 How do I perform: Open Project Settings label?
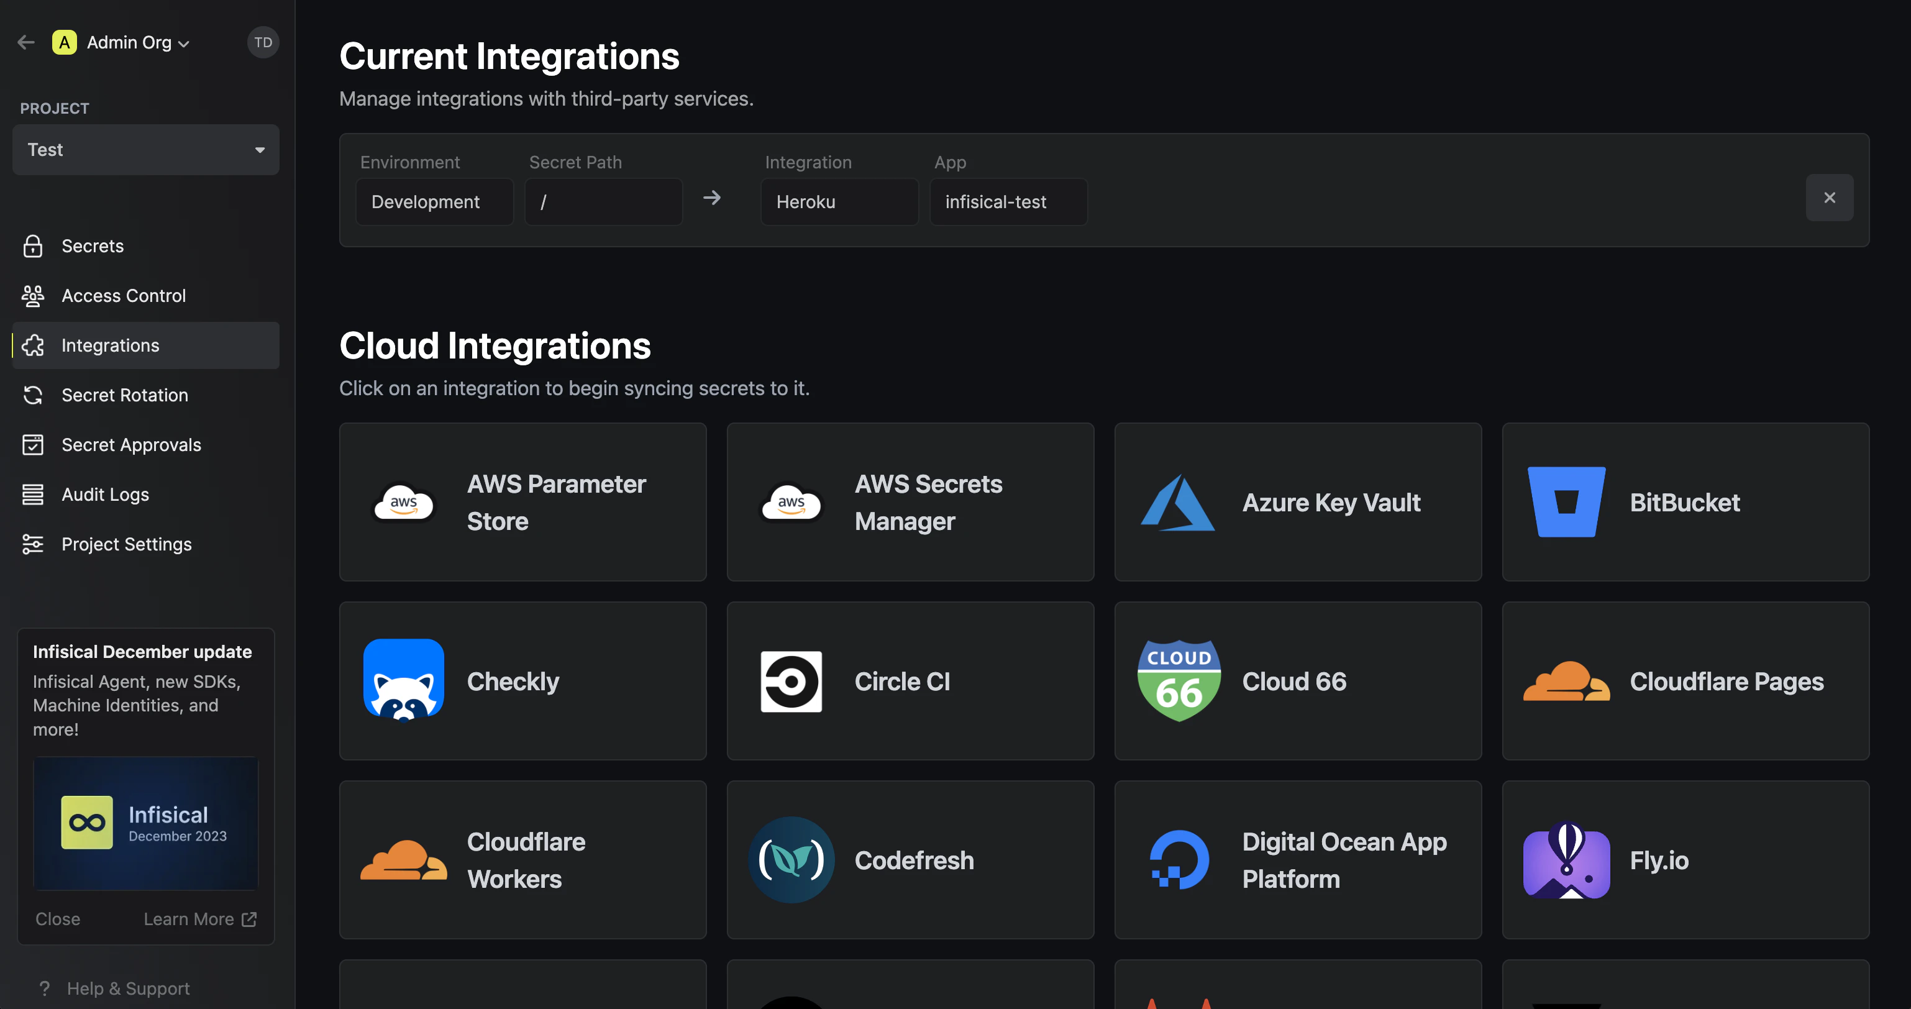[127, 544]
